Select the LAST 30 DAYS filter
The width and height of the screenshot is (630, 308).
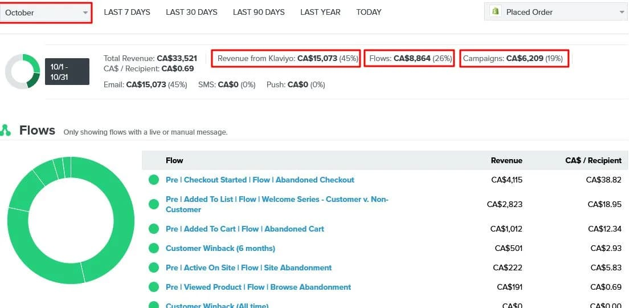click(x=191, y=12)
